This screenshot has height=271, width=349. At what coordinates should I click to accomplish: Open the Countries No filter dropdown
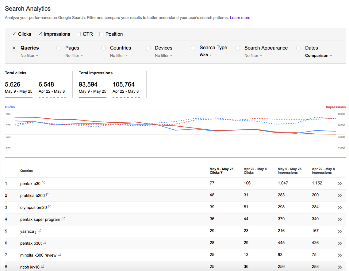point(119,55)
